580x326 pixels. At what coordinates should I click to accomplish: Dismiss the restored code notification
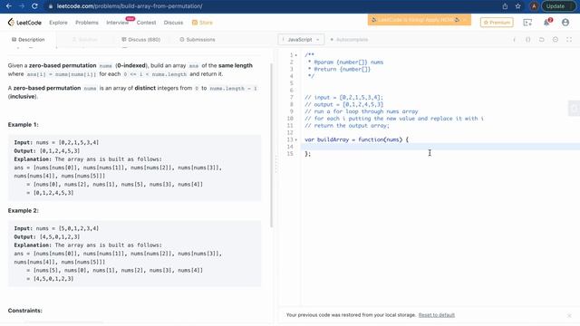coord(569,316)
